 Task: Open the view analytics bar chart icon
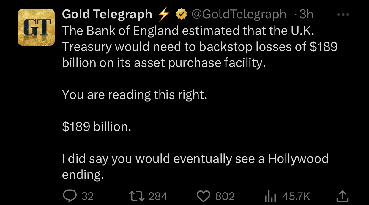(270, 196)
